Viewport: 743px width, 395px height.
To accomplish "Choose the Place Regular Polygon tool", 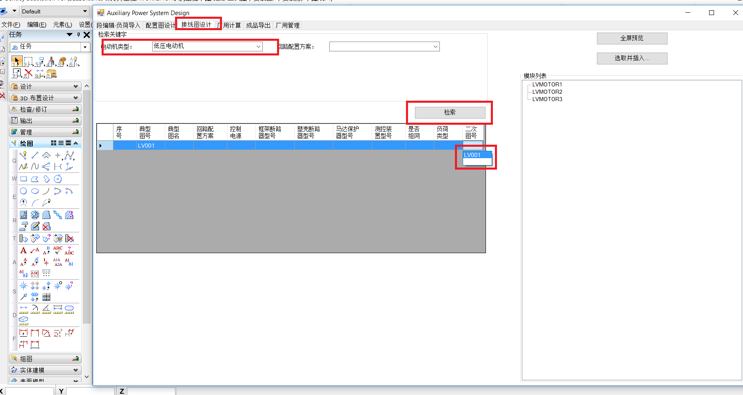I will coord(58,179).
